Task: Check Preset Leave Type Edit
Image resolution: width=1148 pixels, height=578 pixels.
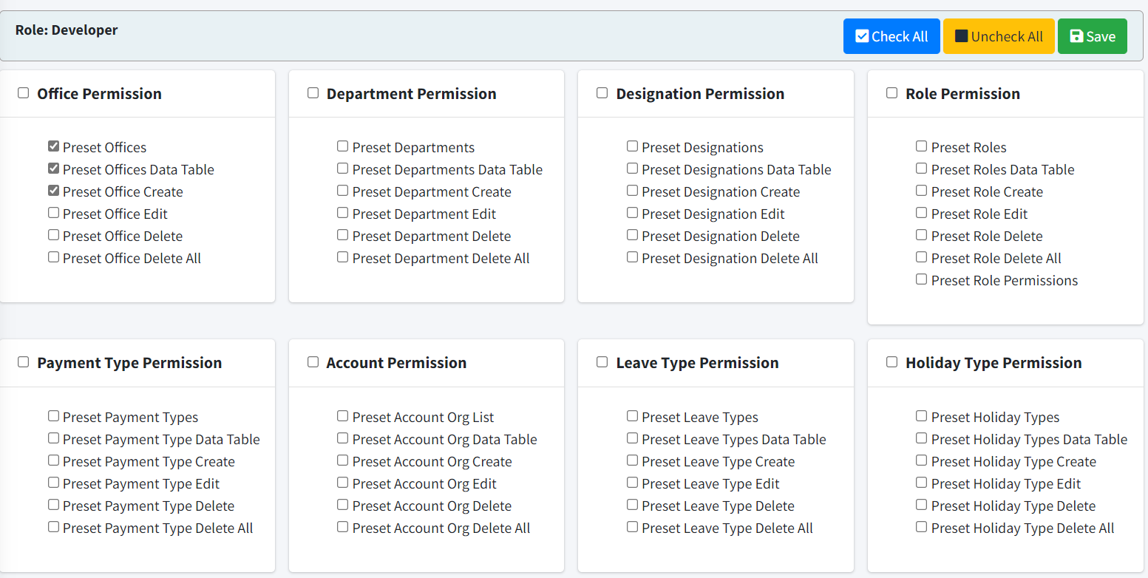Action: 632,483
